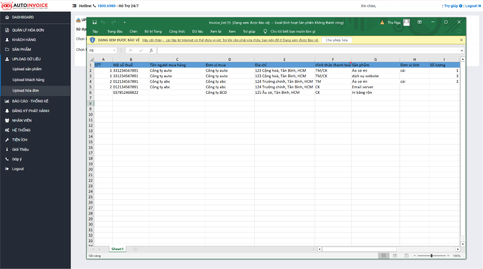
Task: Click vertical scrollbar up arrow
Action: (x=463, y=59)
